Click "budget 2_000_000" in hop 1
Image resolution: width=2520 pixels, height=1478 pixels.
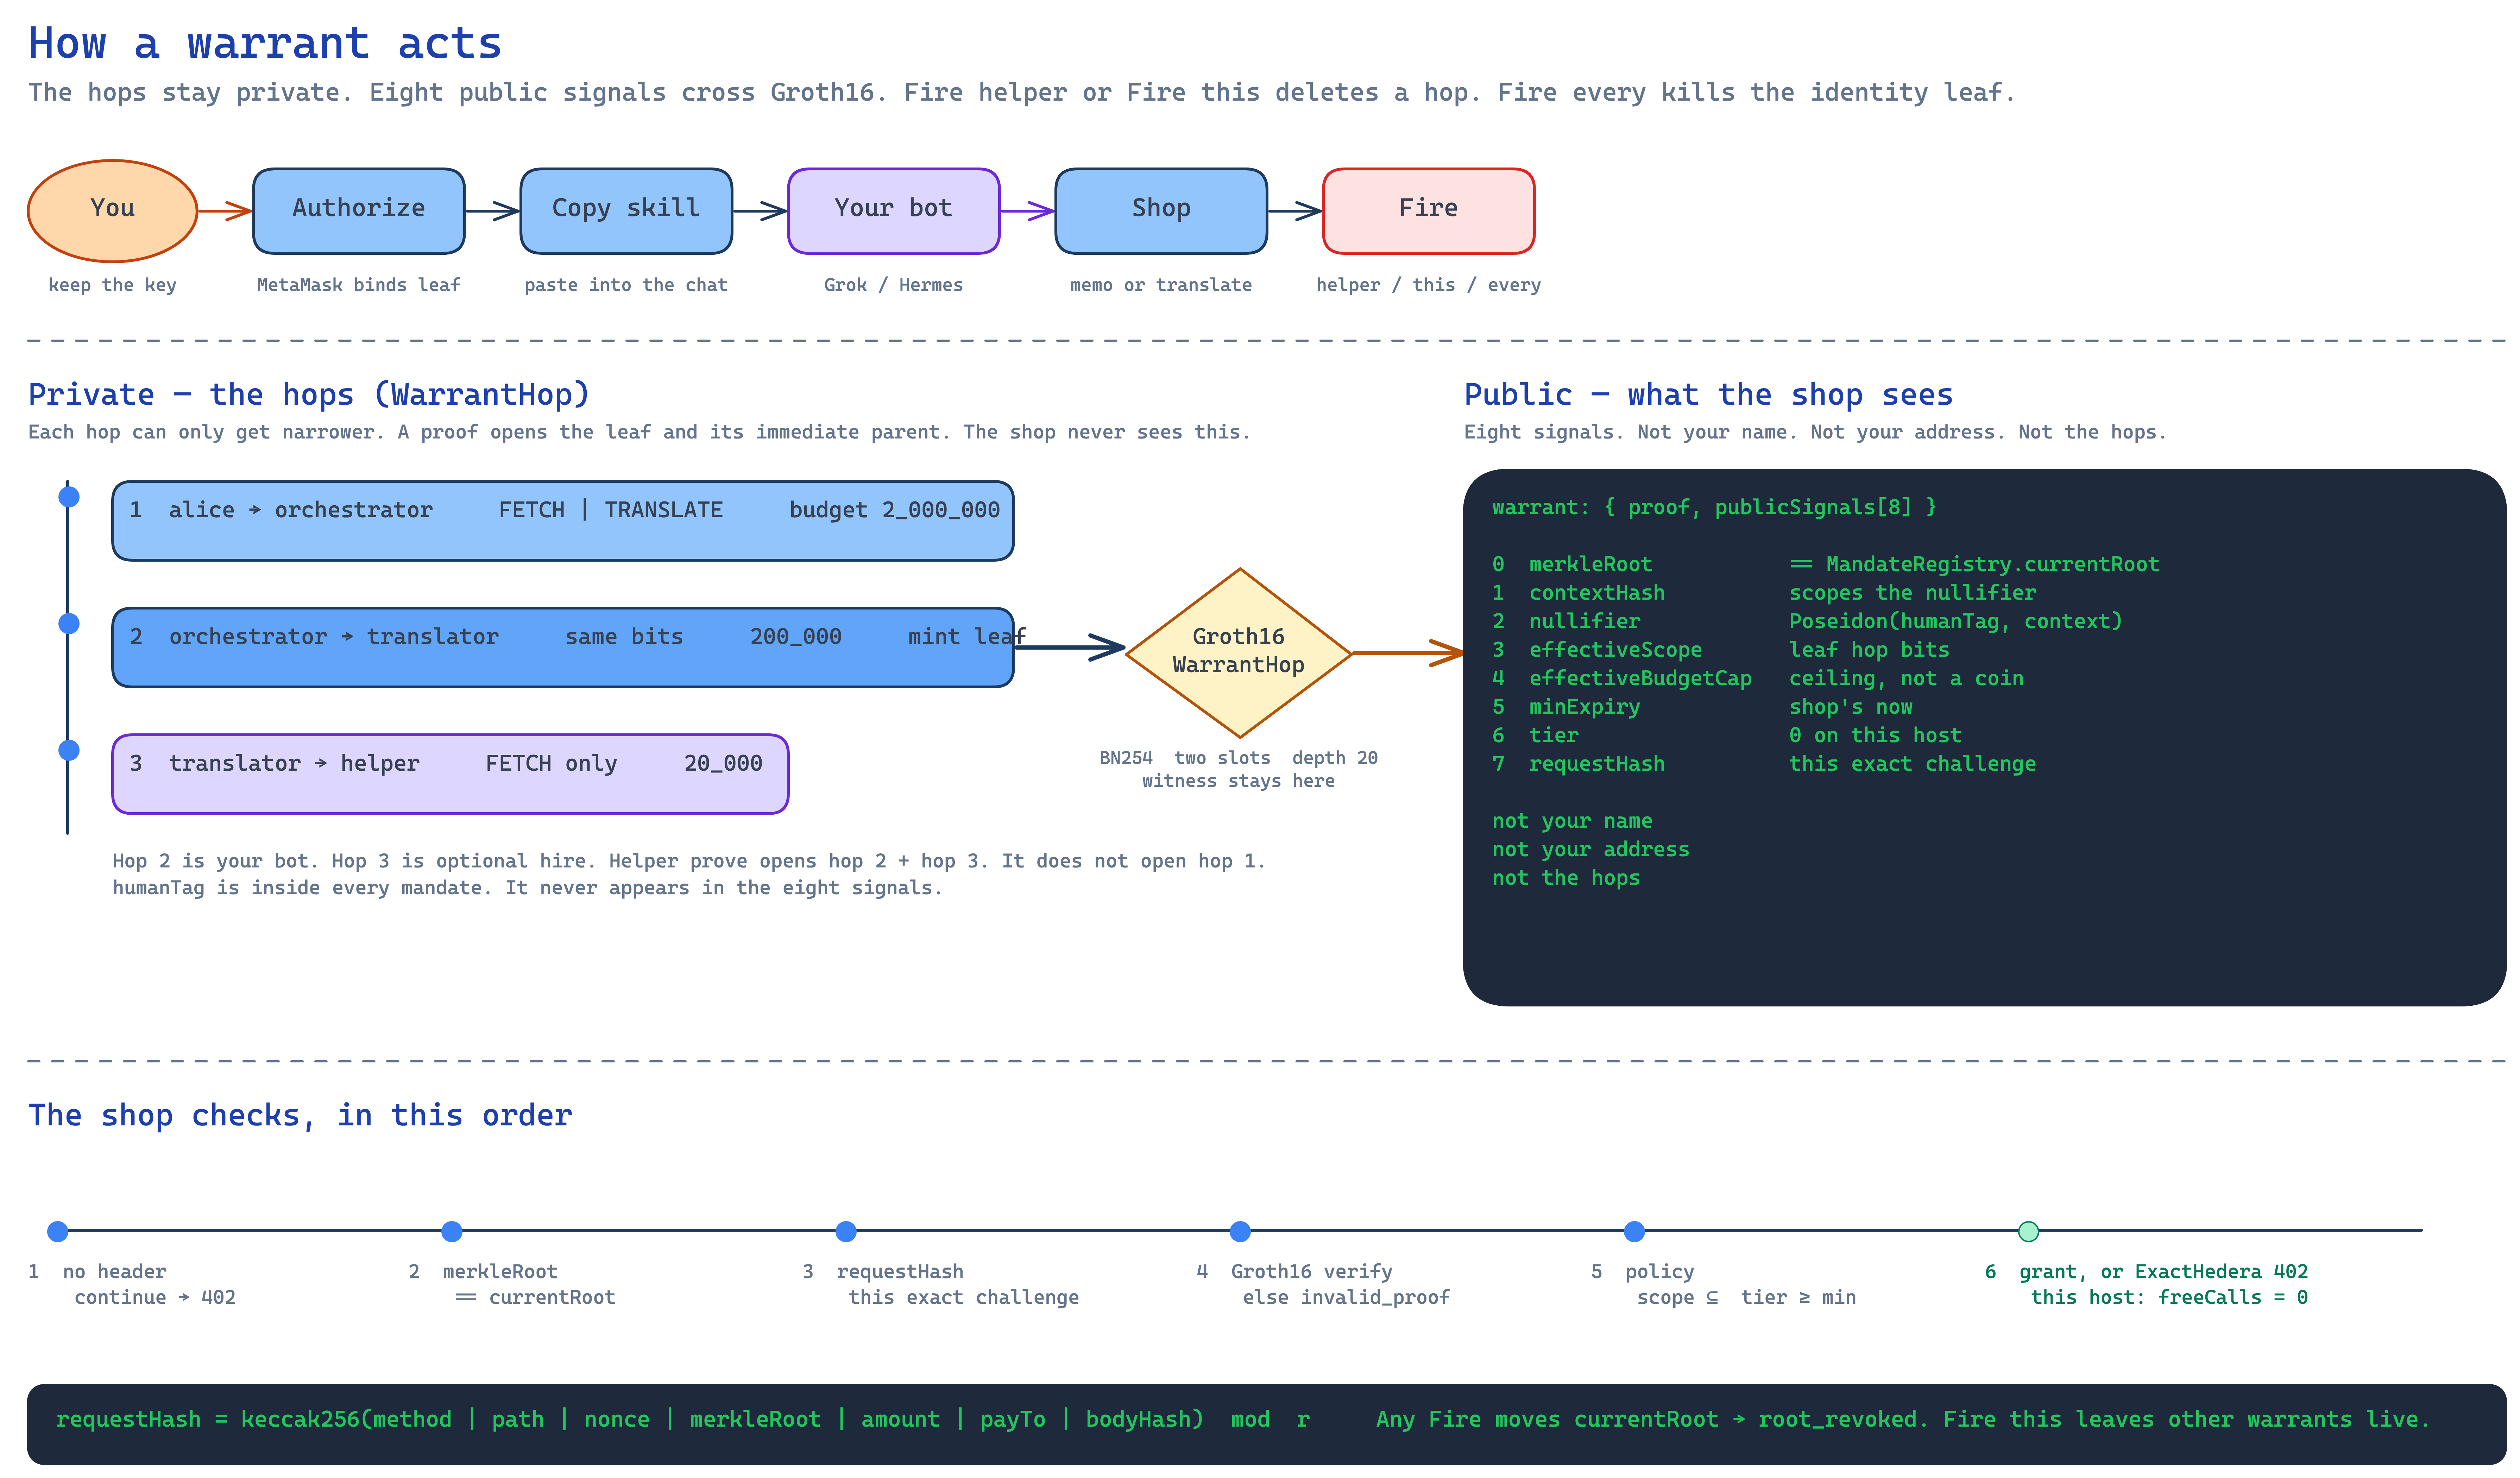pos(895,510)
